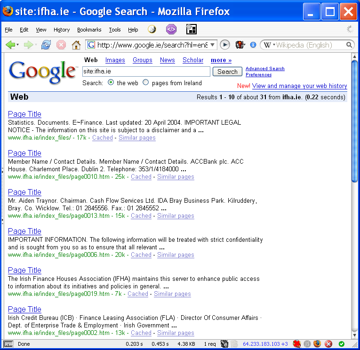Viewport: 360px width, 350px height.
Task: Click into the address bar URL field
Action: point(152,45)
